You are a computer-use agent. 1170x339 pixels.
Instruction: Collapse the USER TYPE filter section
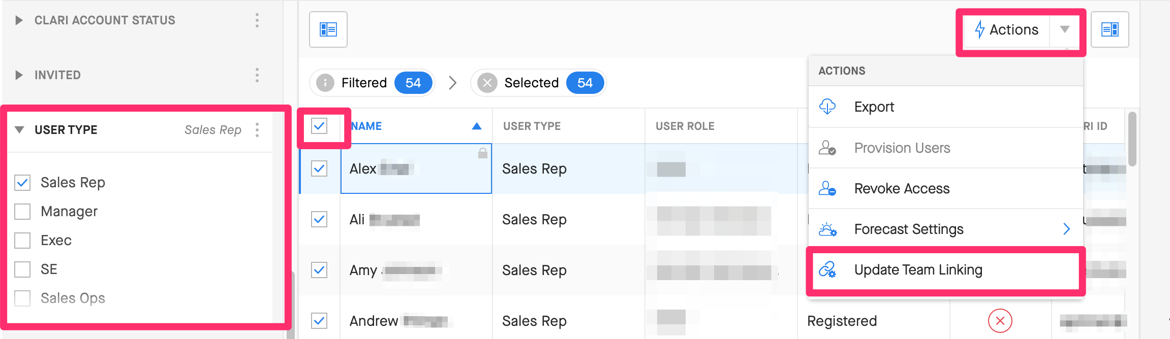(x=19, y=130)
